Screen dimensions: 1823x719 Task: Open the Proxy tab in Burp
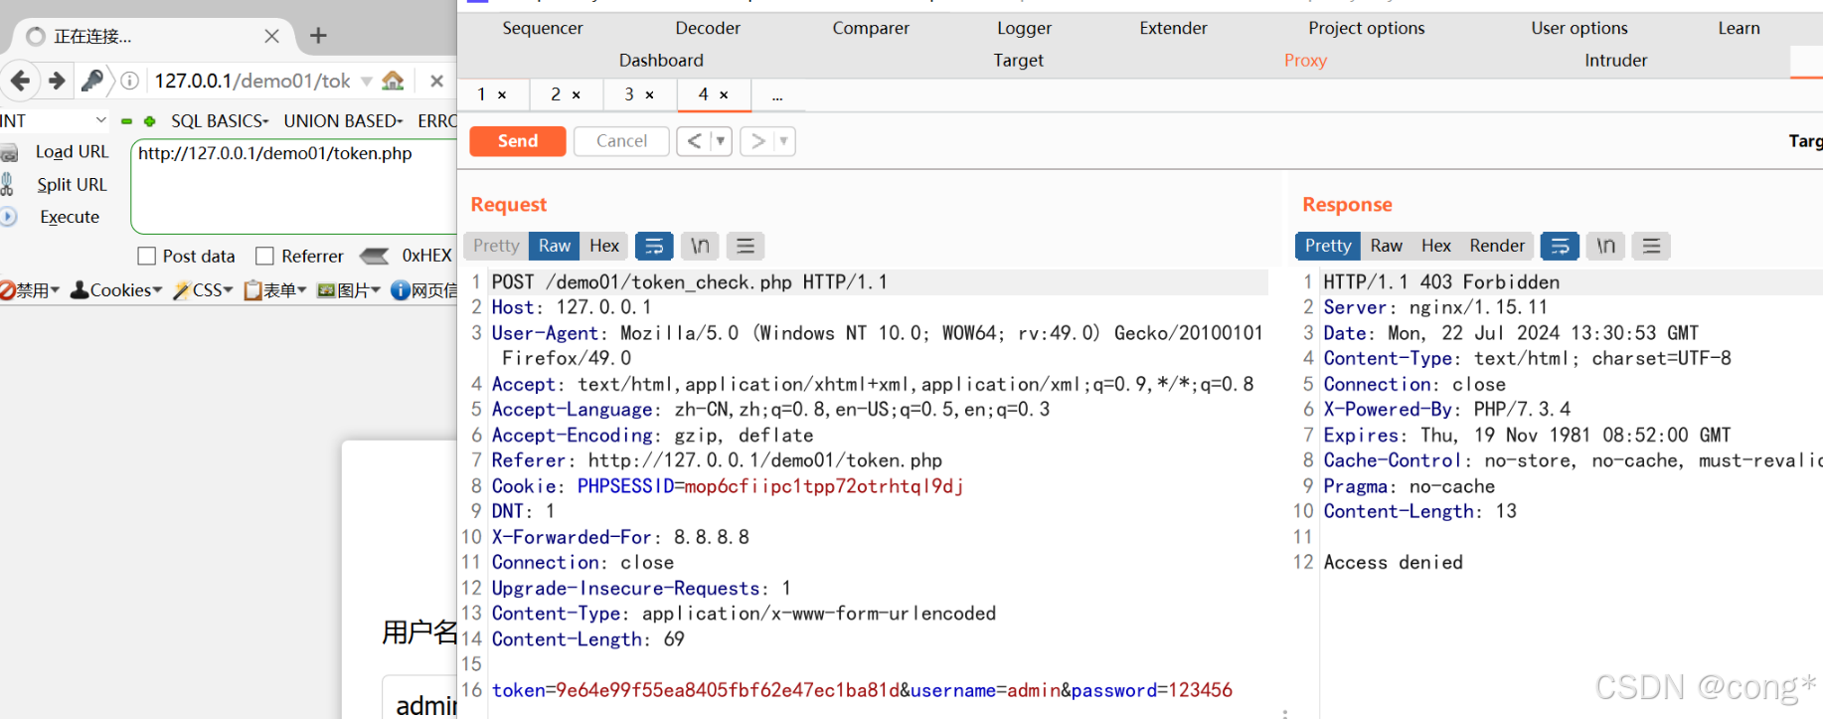1305,61
